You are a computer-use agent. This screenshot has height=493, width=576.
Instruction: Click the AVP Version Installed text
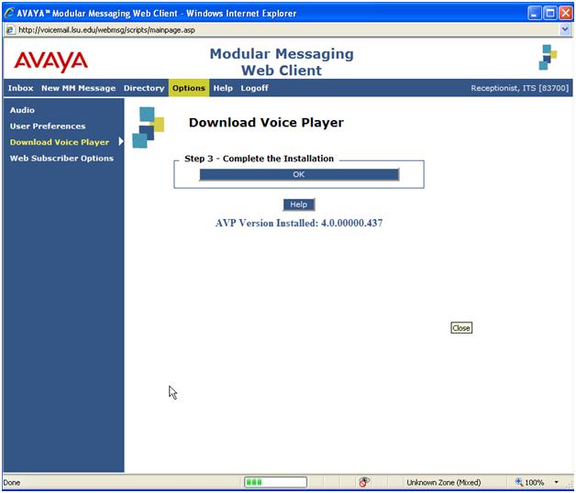tap(299, 224)
